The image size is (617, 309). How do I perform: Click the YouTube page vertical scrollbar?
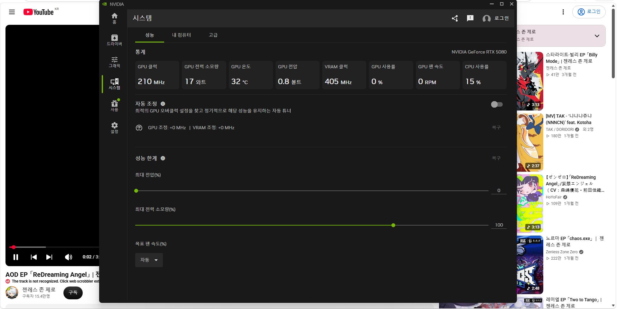[x=613, y=43]
